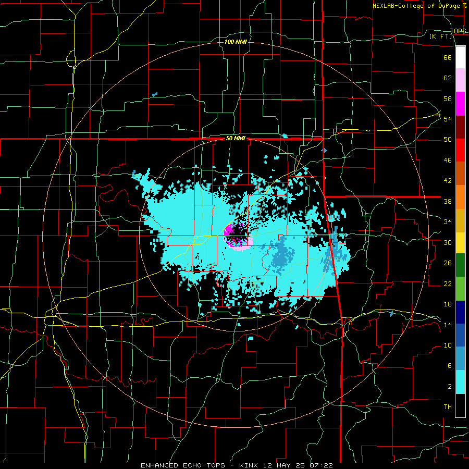Click the NEXLAB-College of DuPage attribution
The height and width of the screenshot is (469, 469).
417,6
